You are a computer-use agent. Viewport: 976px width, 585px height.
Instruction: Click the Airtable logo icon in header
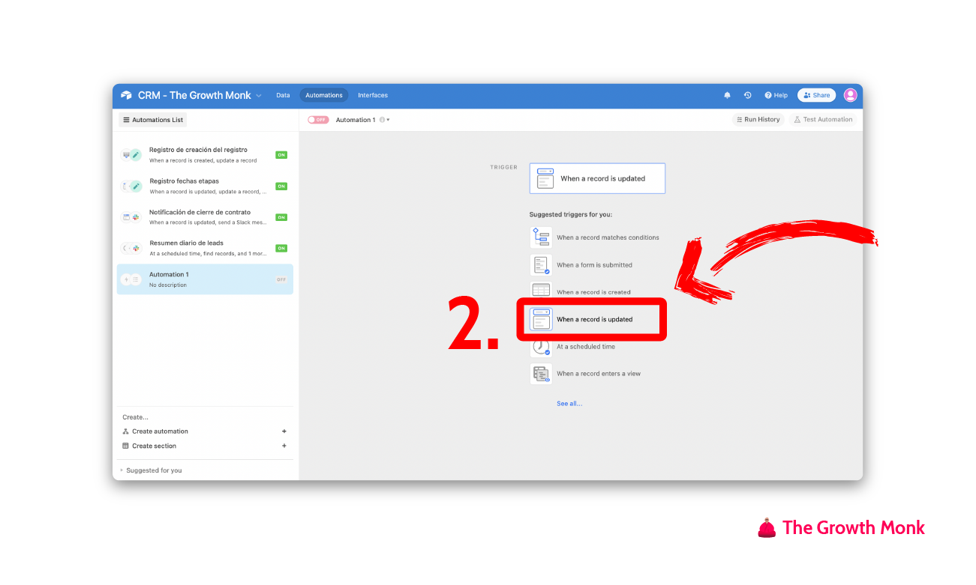click(x=126, y=95)
